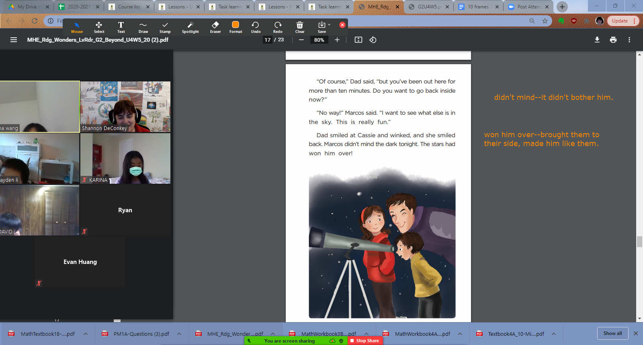Screen dimensions: 643x345
Task: Edit the page number field
Action: [268, 40]
